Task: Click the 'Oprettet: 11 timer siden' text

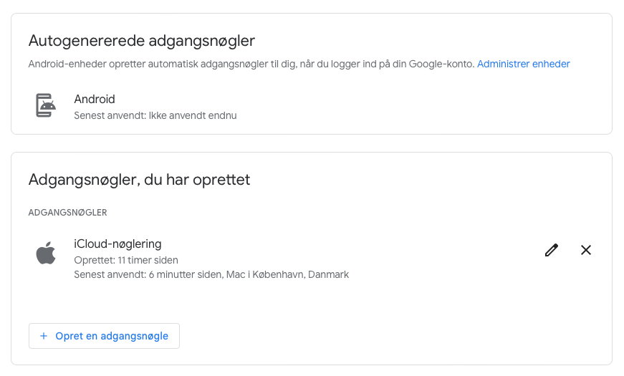Action: pyautogui.click(x=126, y=260)
